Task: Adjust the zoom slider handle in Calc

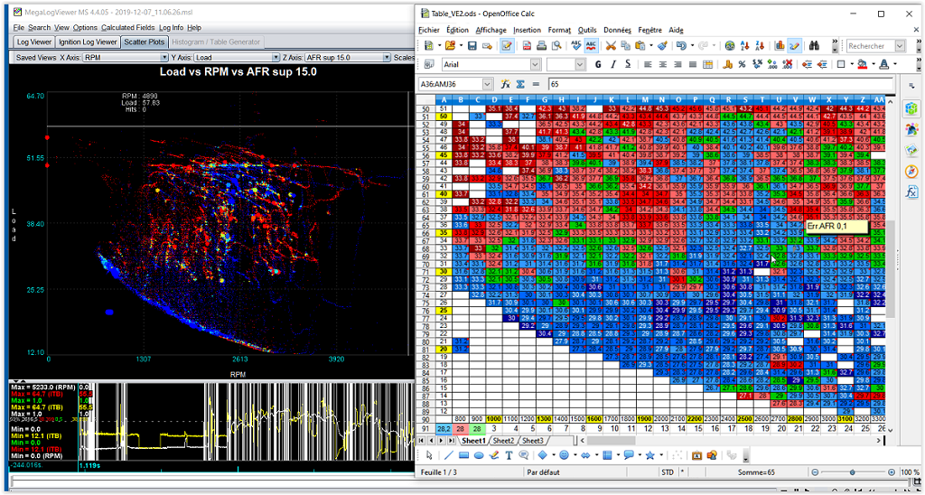Action: [x=853, y=472]
